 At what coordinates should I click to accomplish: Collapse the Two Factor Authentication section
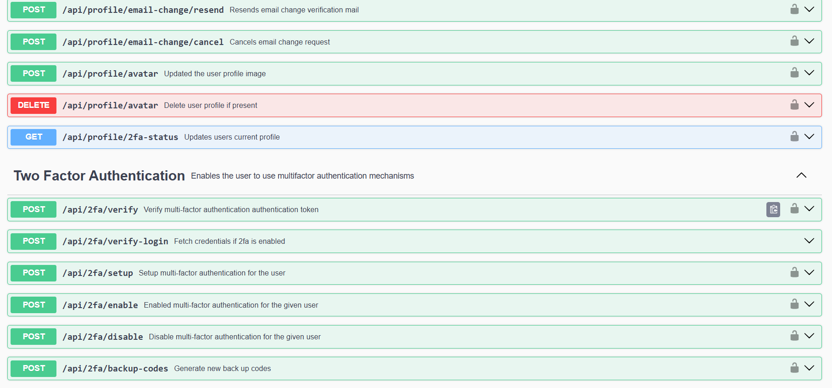click(801, 175)
